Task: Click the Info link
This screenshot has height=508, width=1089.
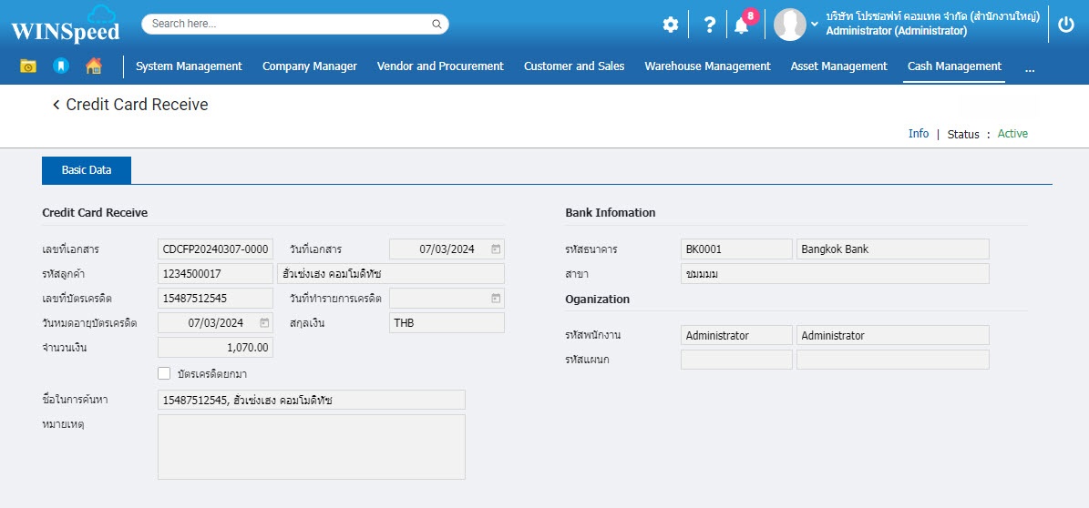Action: (918, 134)
